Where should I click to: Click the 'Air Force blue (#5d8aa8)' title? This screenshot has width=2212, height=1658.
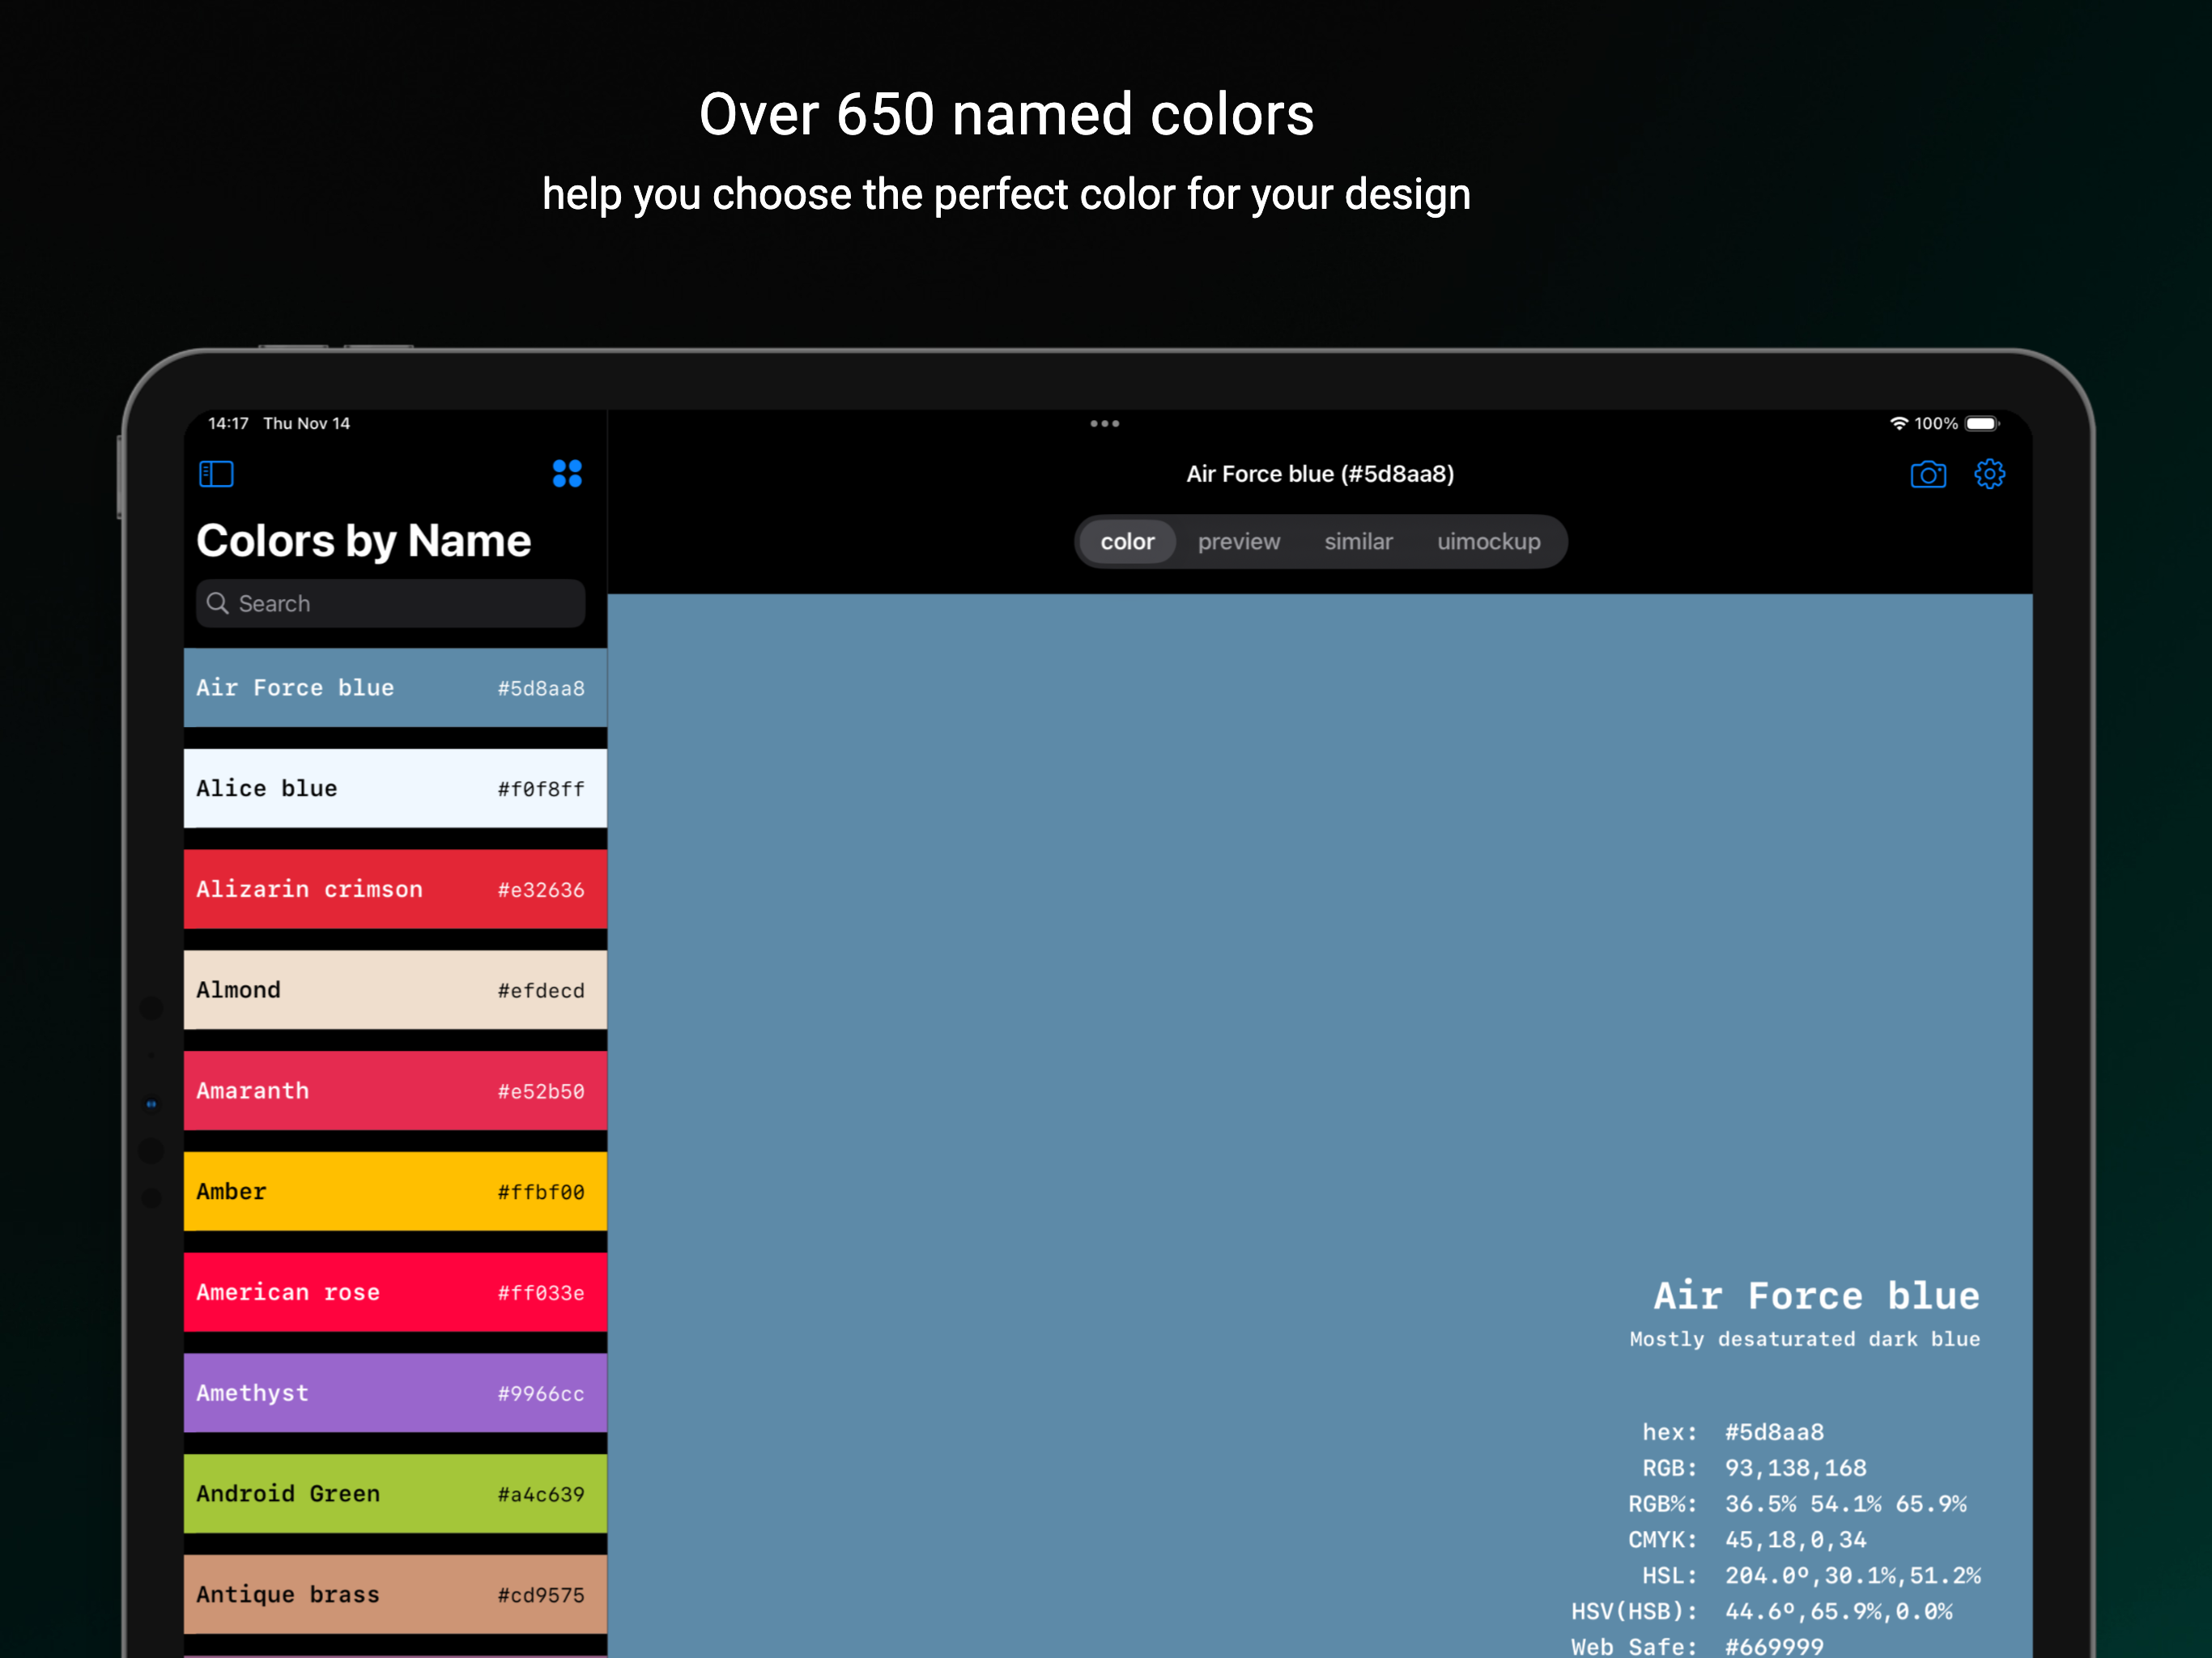point(1320,474)
